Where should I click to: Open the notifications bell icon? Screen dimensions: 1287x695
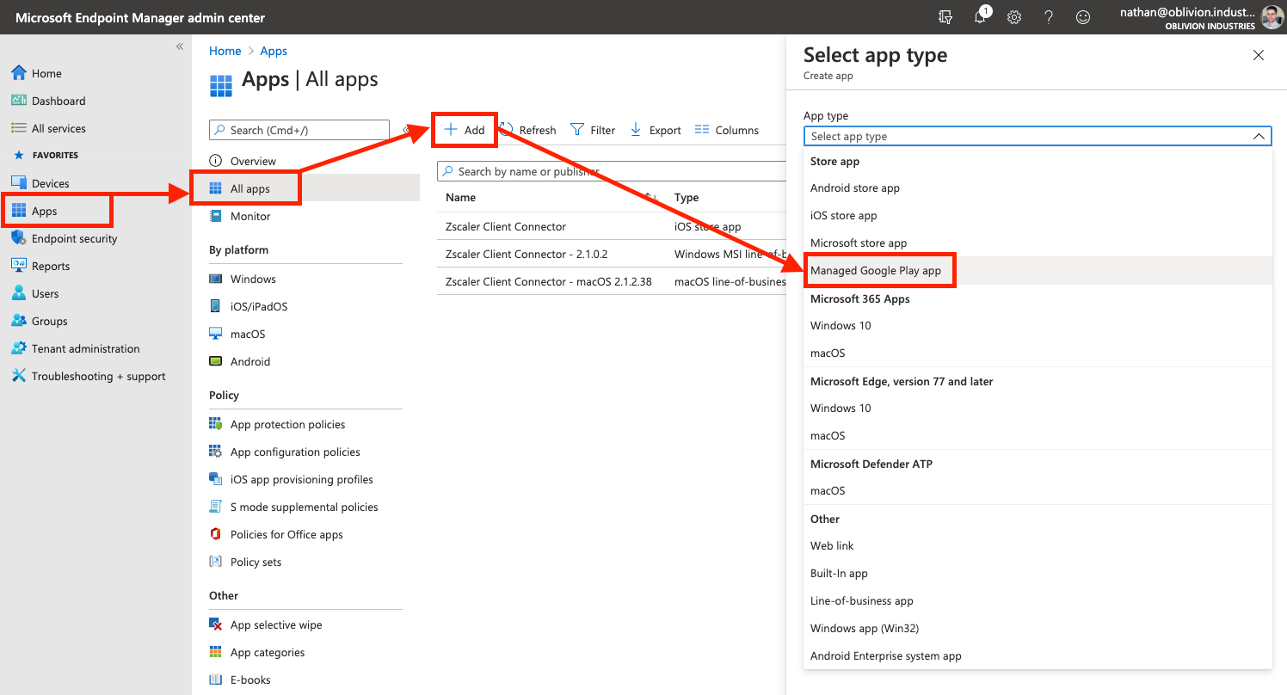980,17
